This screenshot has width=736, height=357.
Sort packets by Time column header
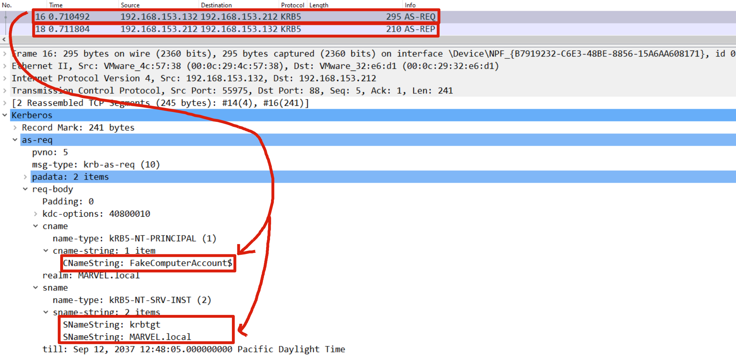pos(56,5)
